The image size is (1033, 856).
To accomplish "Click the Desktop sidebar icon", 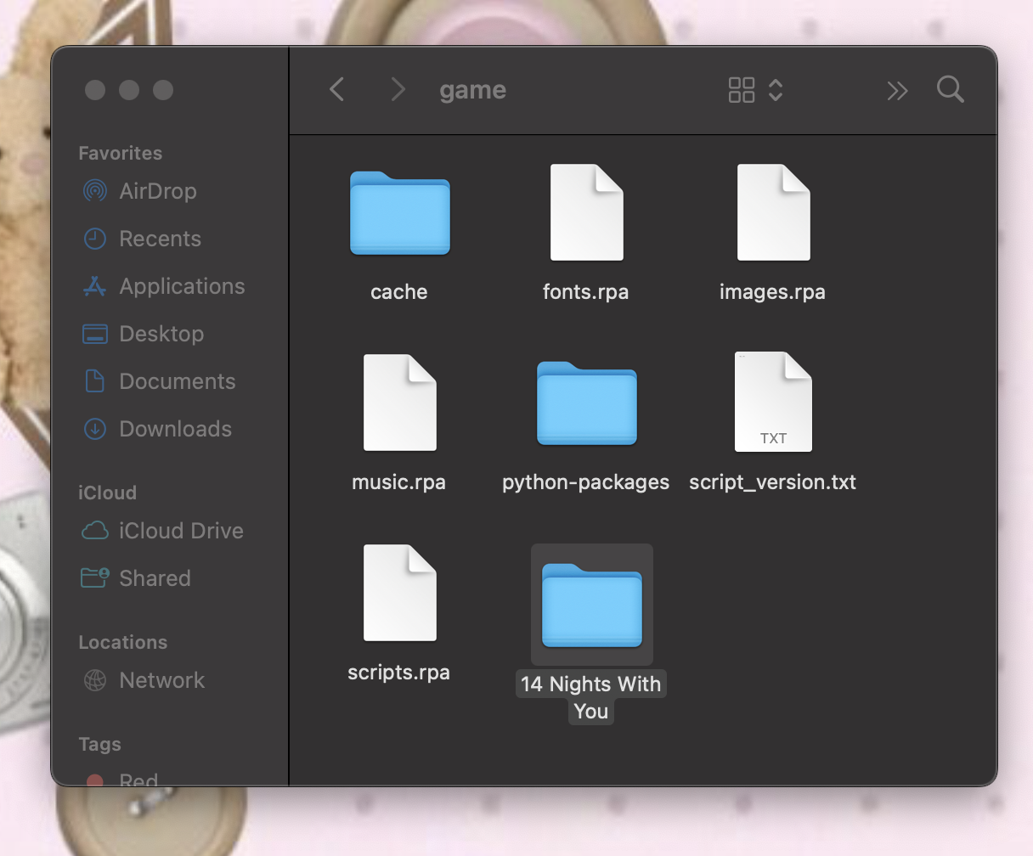I will point(94,334).
